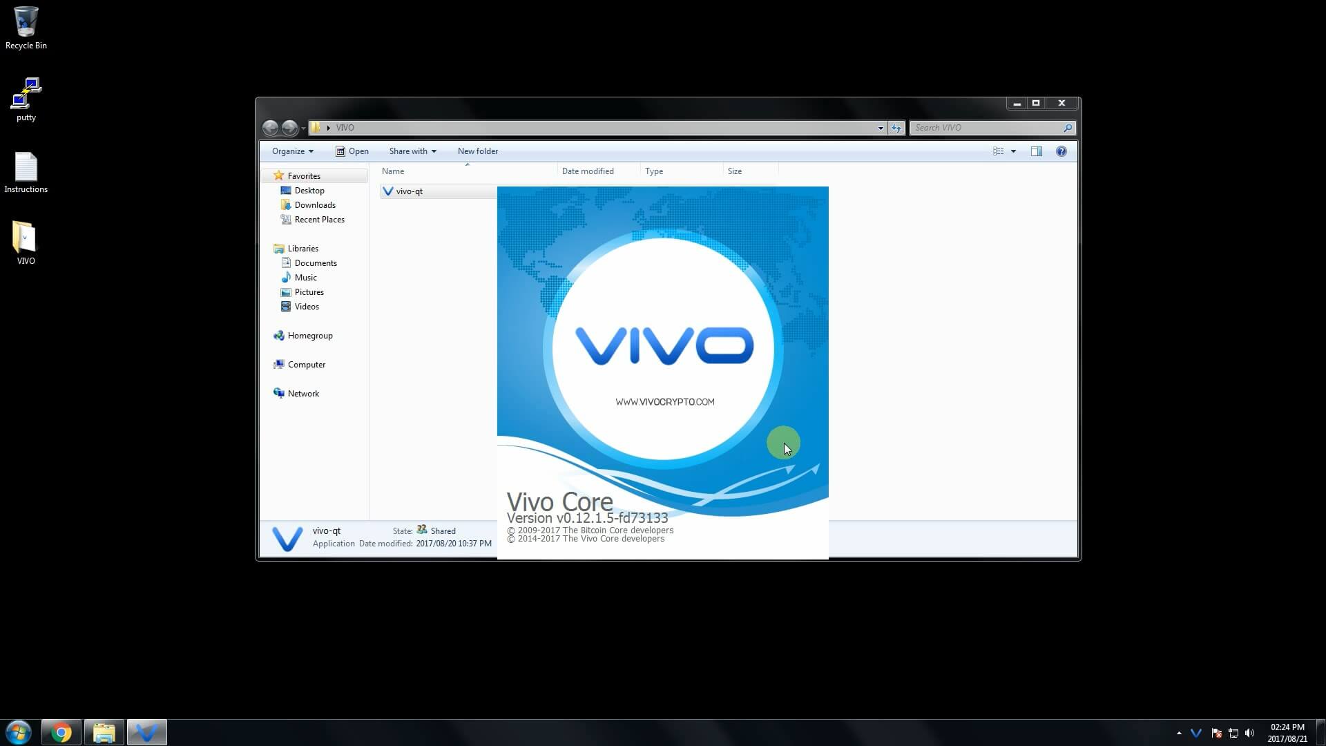Click the address bar refresh button
The width and height of the screenshot is (1326, 746).
pyautogui.click(x=895, y=128)
